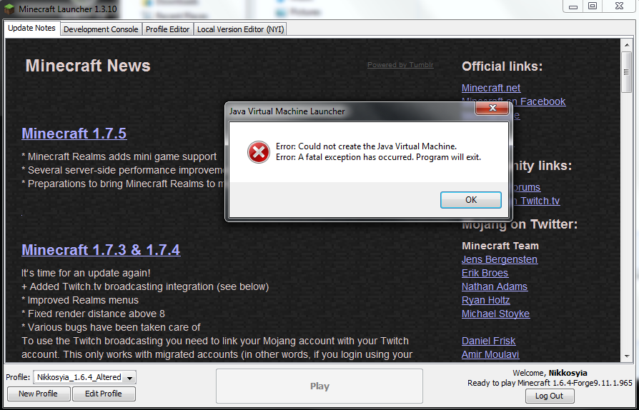
Task: Log out using the Log Out button
Action: (550, 396)
